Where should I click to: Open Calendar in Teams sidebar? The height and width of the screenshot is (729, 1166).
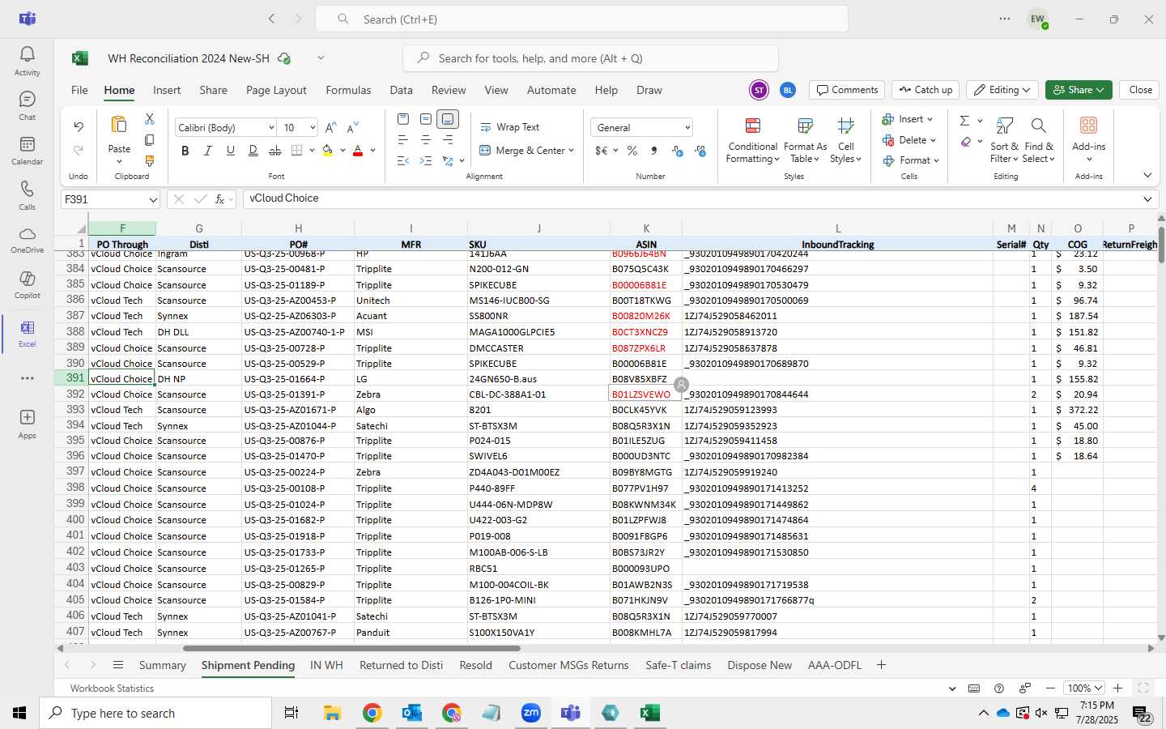(27, 151)
